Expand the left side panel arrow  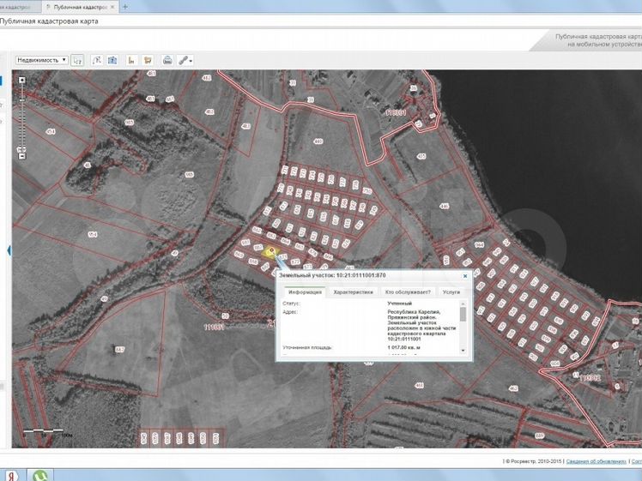[x=9, y=250]
